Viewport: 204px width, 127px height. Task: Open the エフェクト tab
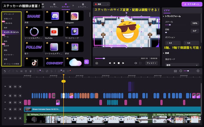coord(83,6)
